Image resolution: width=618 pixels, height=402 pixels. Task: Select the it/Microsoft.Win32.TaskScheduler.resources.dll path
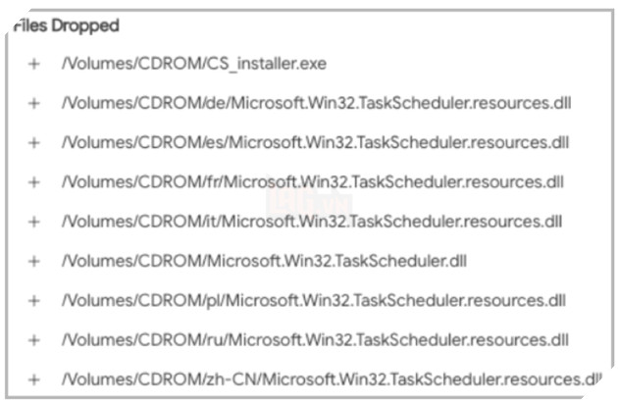pos(311,222)
